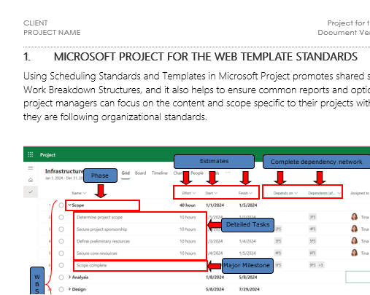The image size is (370, 295).
Task: Click 10 hours in Determine project scope row
Action: 188,217
